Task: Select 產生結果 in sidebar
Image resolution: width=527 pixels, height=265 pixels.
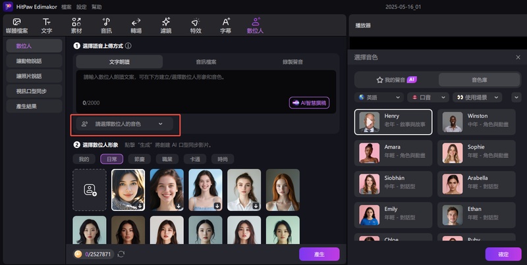Action: 34,106
